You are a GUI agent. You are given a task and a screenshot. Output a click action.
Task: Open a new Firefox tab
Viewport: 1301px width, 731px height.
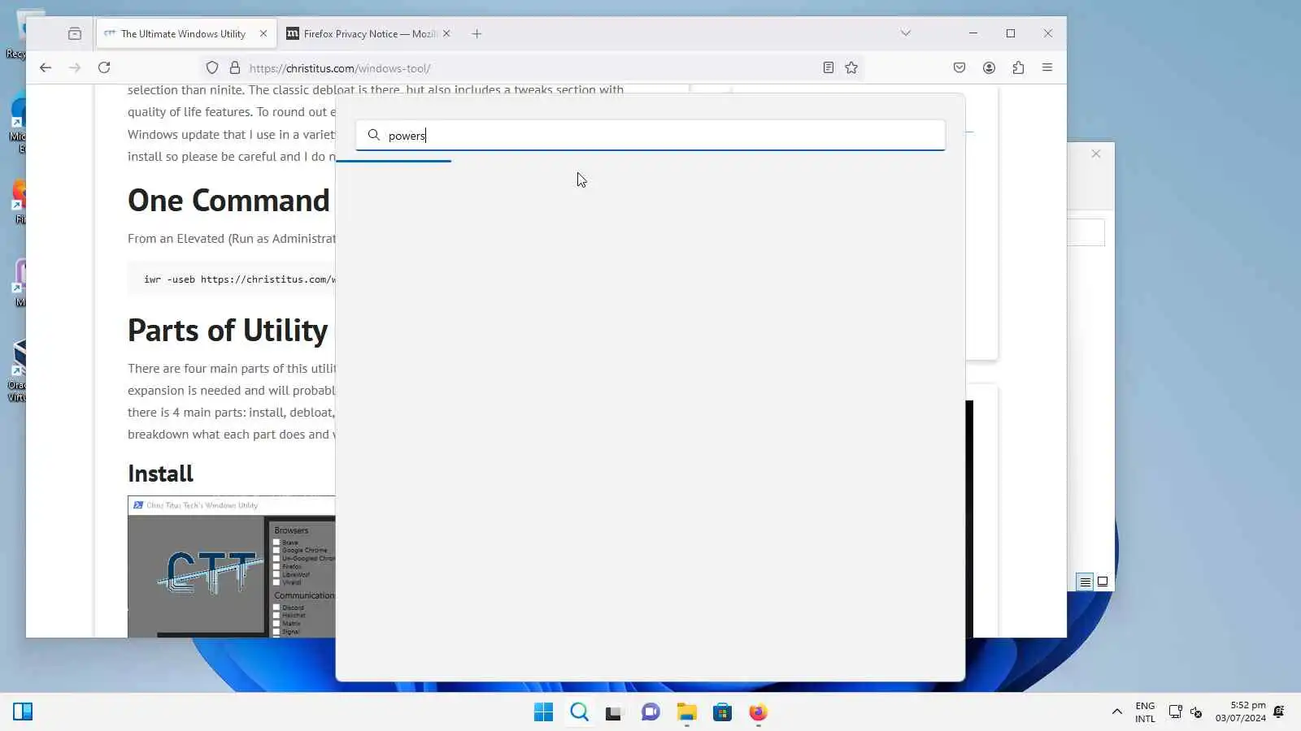(477, 34)
